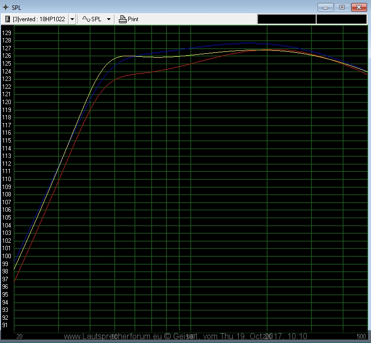Click the left black readout box
Viewport: 371px width, 343px height.
[286, 19]
